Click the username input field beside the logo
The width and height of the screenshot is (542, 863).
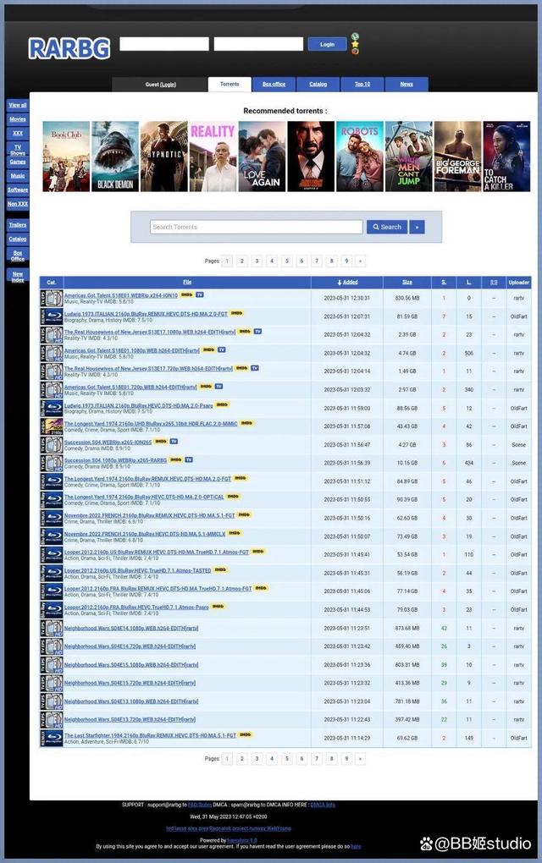[x=164, y=44]
